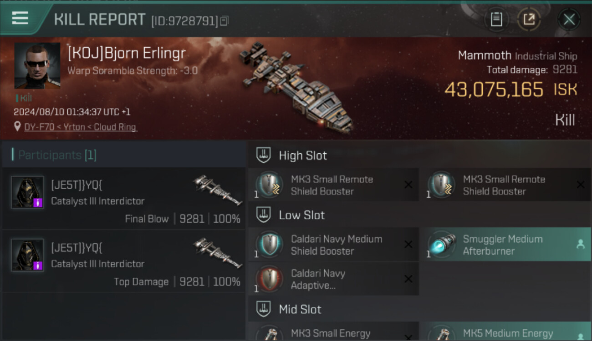The width and height of the screenshot is (592, 341).
Task: Select first MK3 Small Remote Shield Booster
Action: click(333, 185)
